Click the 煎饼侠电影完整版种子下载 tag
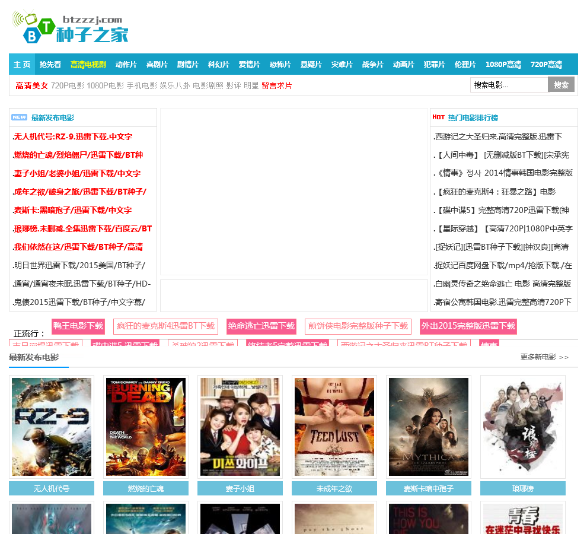This screenshot has height=534, width=587. coord(358,326)
